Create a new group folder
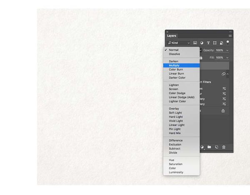The width and height of the screenshot is (250, 195). click(x=210, y=147)
